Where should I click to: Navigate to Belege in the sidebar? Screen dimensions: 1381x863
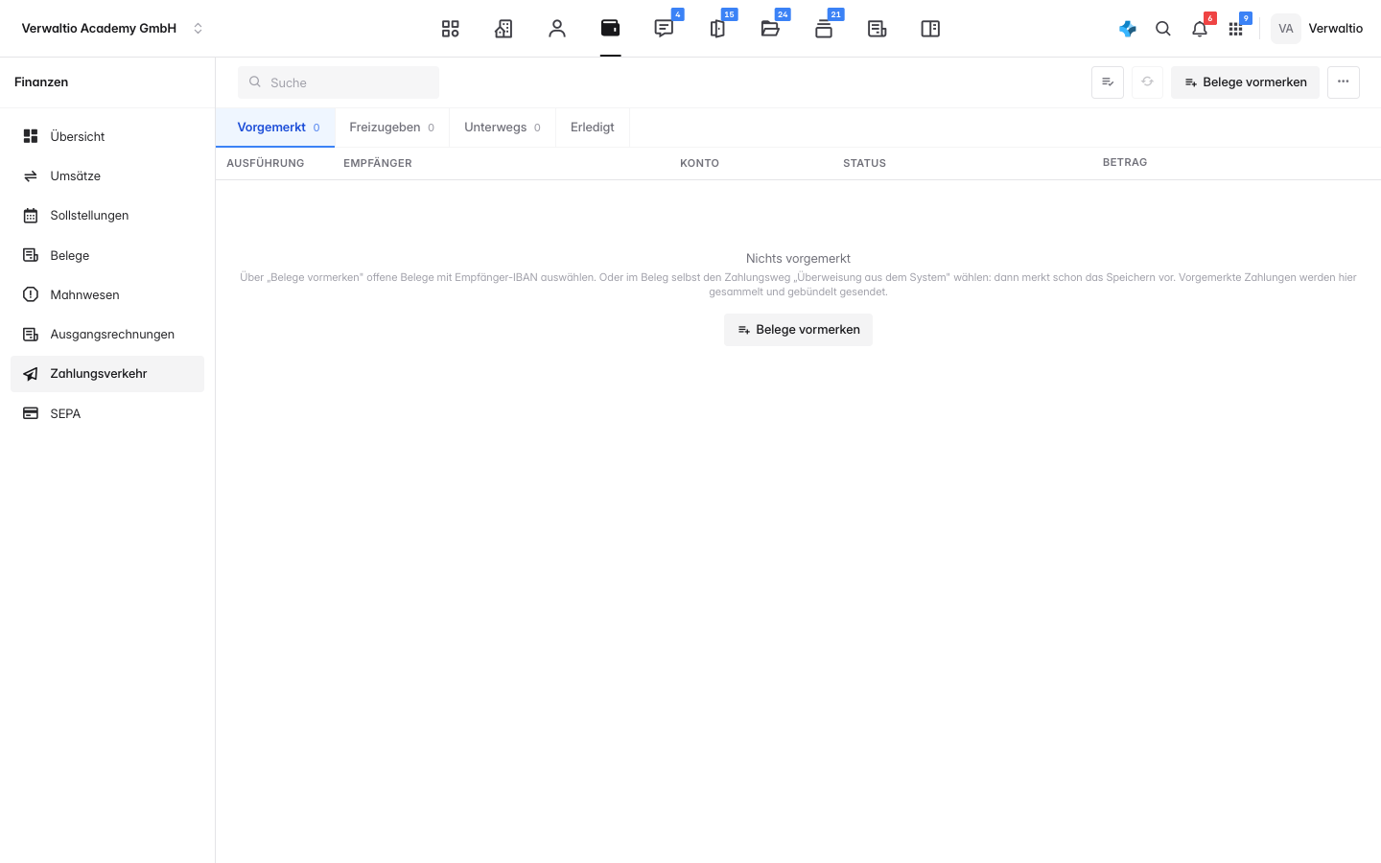[x=107, y=255]
